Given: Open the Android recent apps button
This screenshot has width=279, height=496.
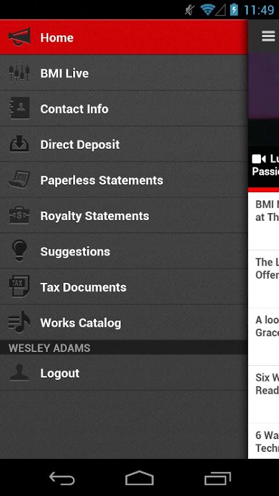Looking at the screenshot, I should pos(218,478).
